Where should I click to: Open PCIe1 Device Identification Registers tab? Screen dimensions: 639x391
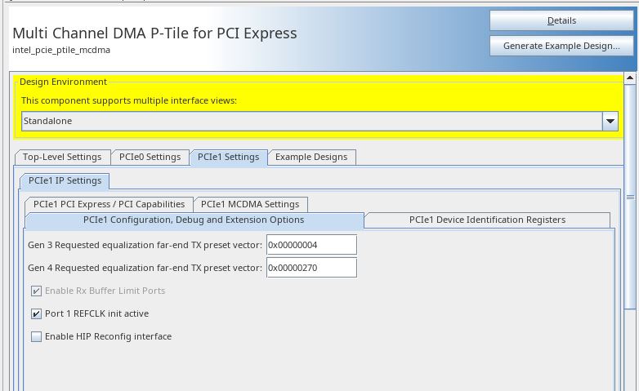487,220
